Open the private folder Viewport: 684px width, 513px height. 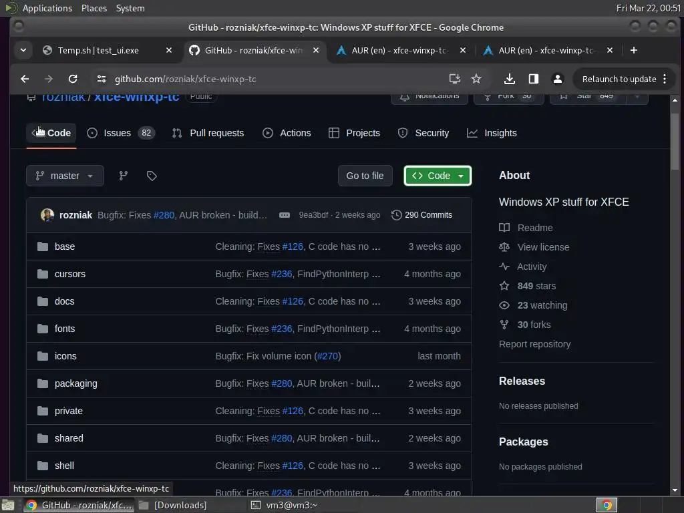69,411
